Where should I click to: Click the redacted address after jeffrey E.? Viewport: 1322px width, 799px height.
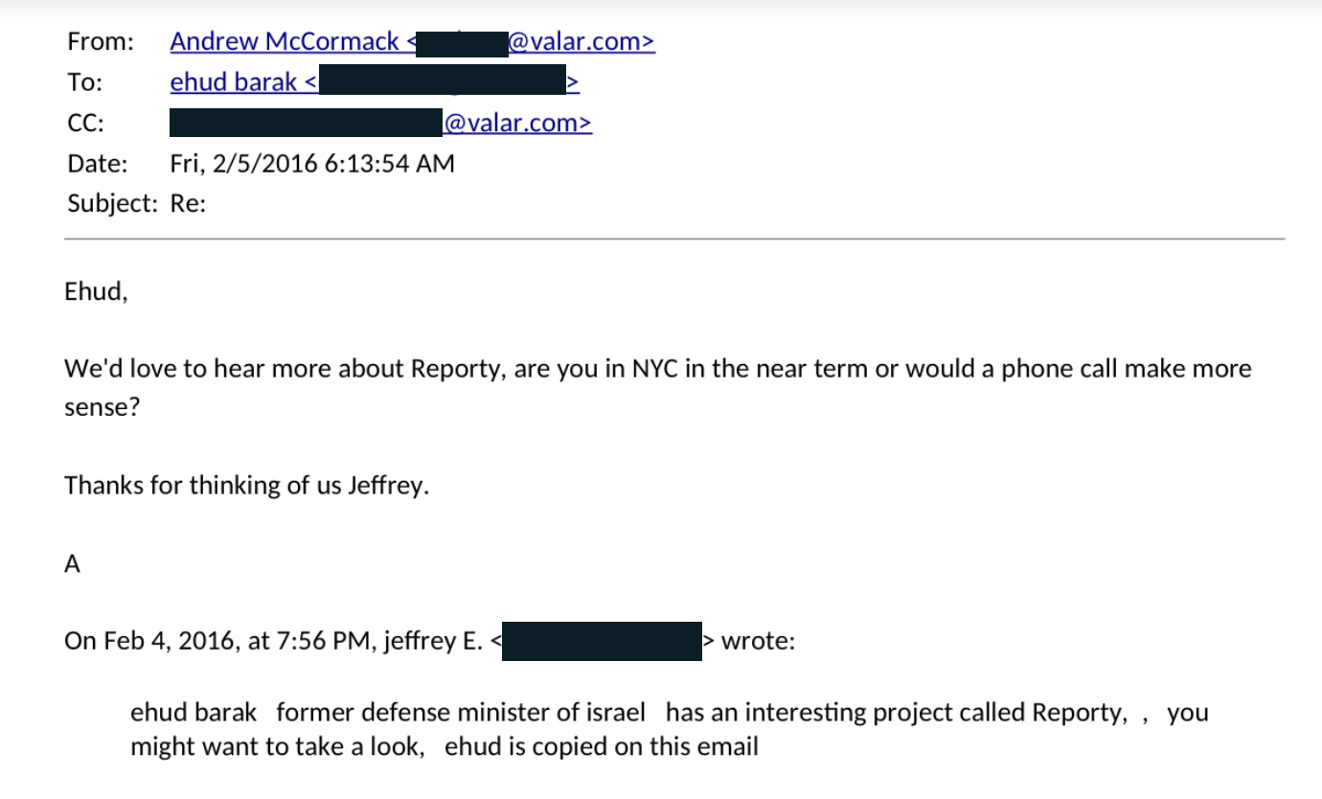coord(602,641)
